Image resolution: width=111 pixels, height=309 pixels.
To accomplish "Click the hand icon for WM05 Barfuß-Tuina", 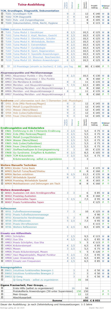I will pyautogui.click(x=108, y=171).
